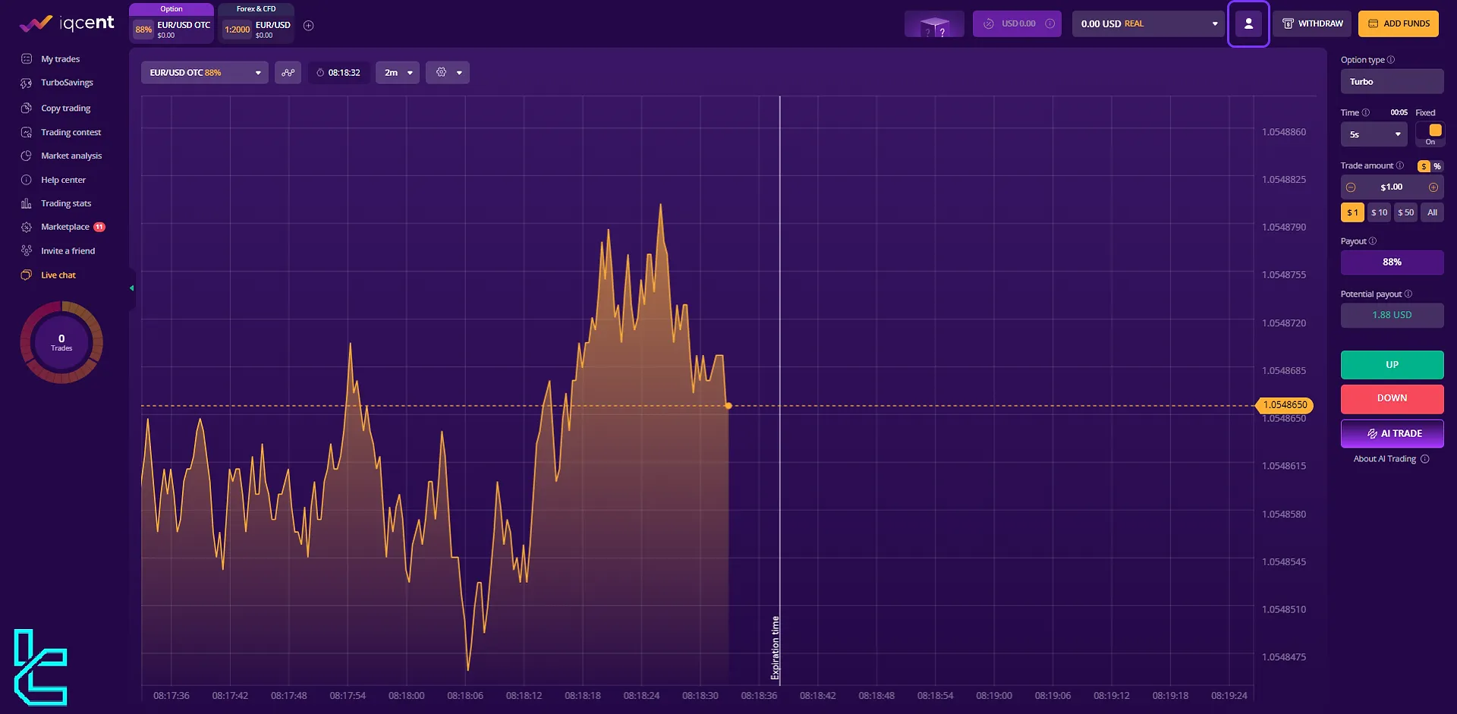
Task: Click the $1.00 trade amount field
Action: (1392, 187)
